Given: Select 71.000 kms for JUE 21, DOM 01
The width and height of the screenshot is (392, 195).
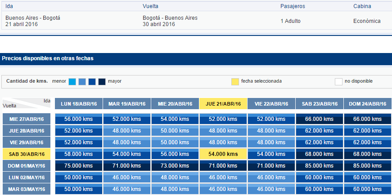Looking at the screenshot, I should (x=223, y=165).
